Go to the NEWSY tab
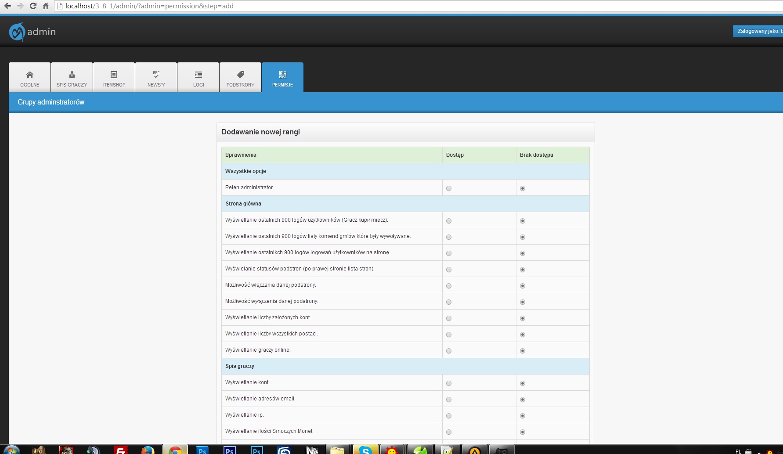The height and width of the screenshot is (454, 783). tap(156, 77)
